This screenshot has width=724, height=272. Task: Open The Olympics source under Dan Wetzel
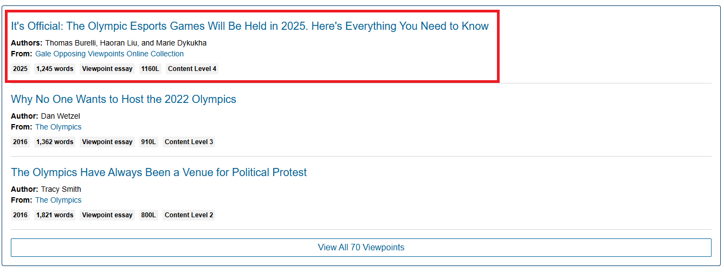pos(59,127)
